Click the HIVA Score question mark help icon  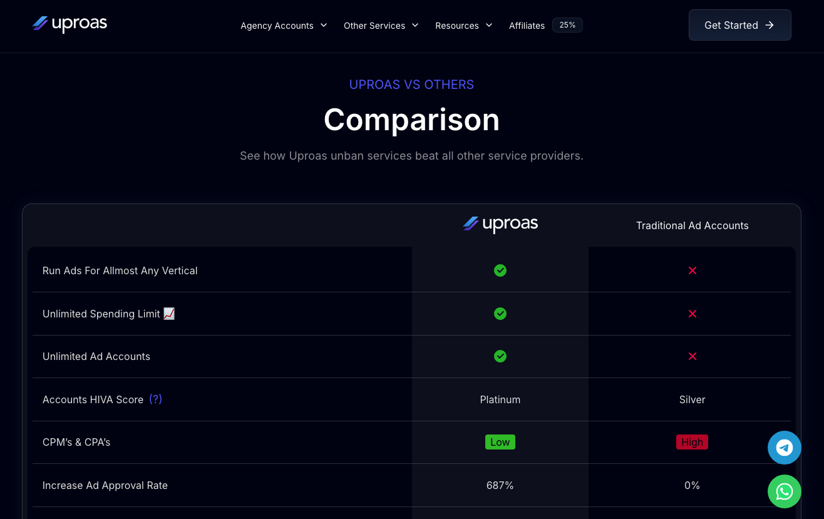point(155,399)
